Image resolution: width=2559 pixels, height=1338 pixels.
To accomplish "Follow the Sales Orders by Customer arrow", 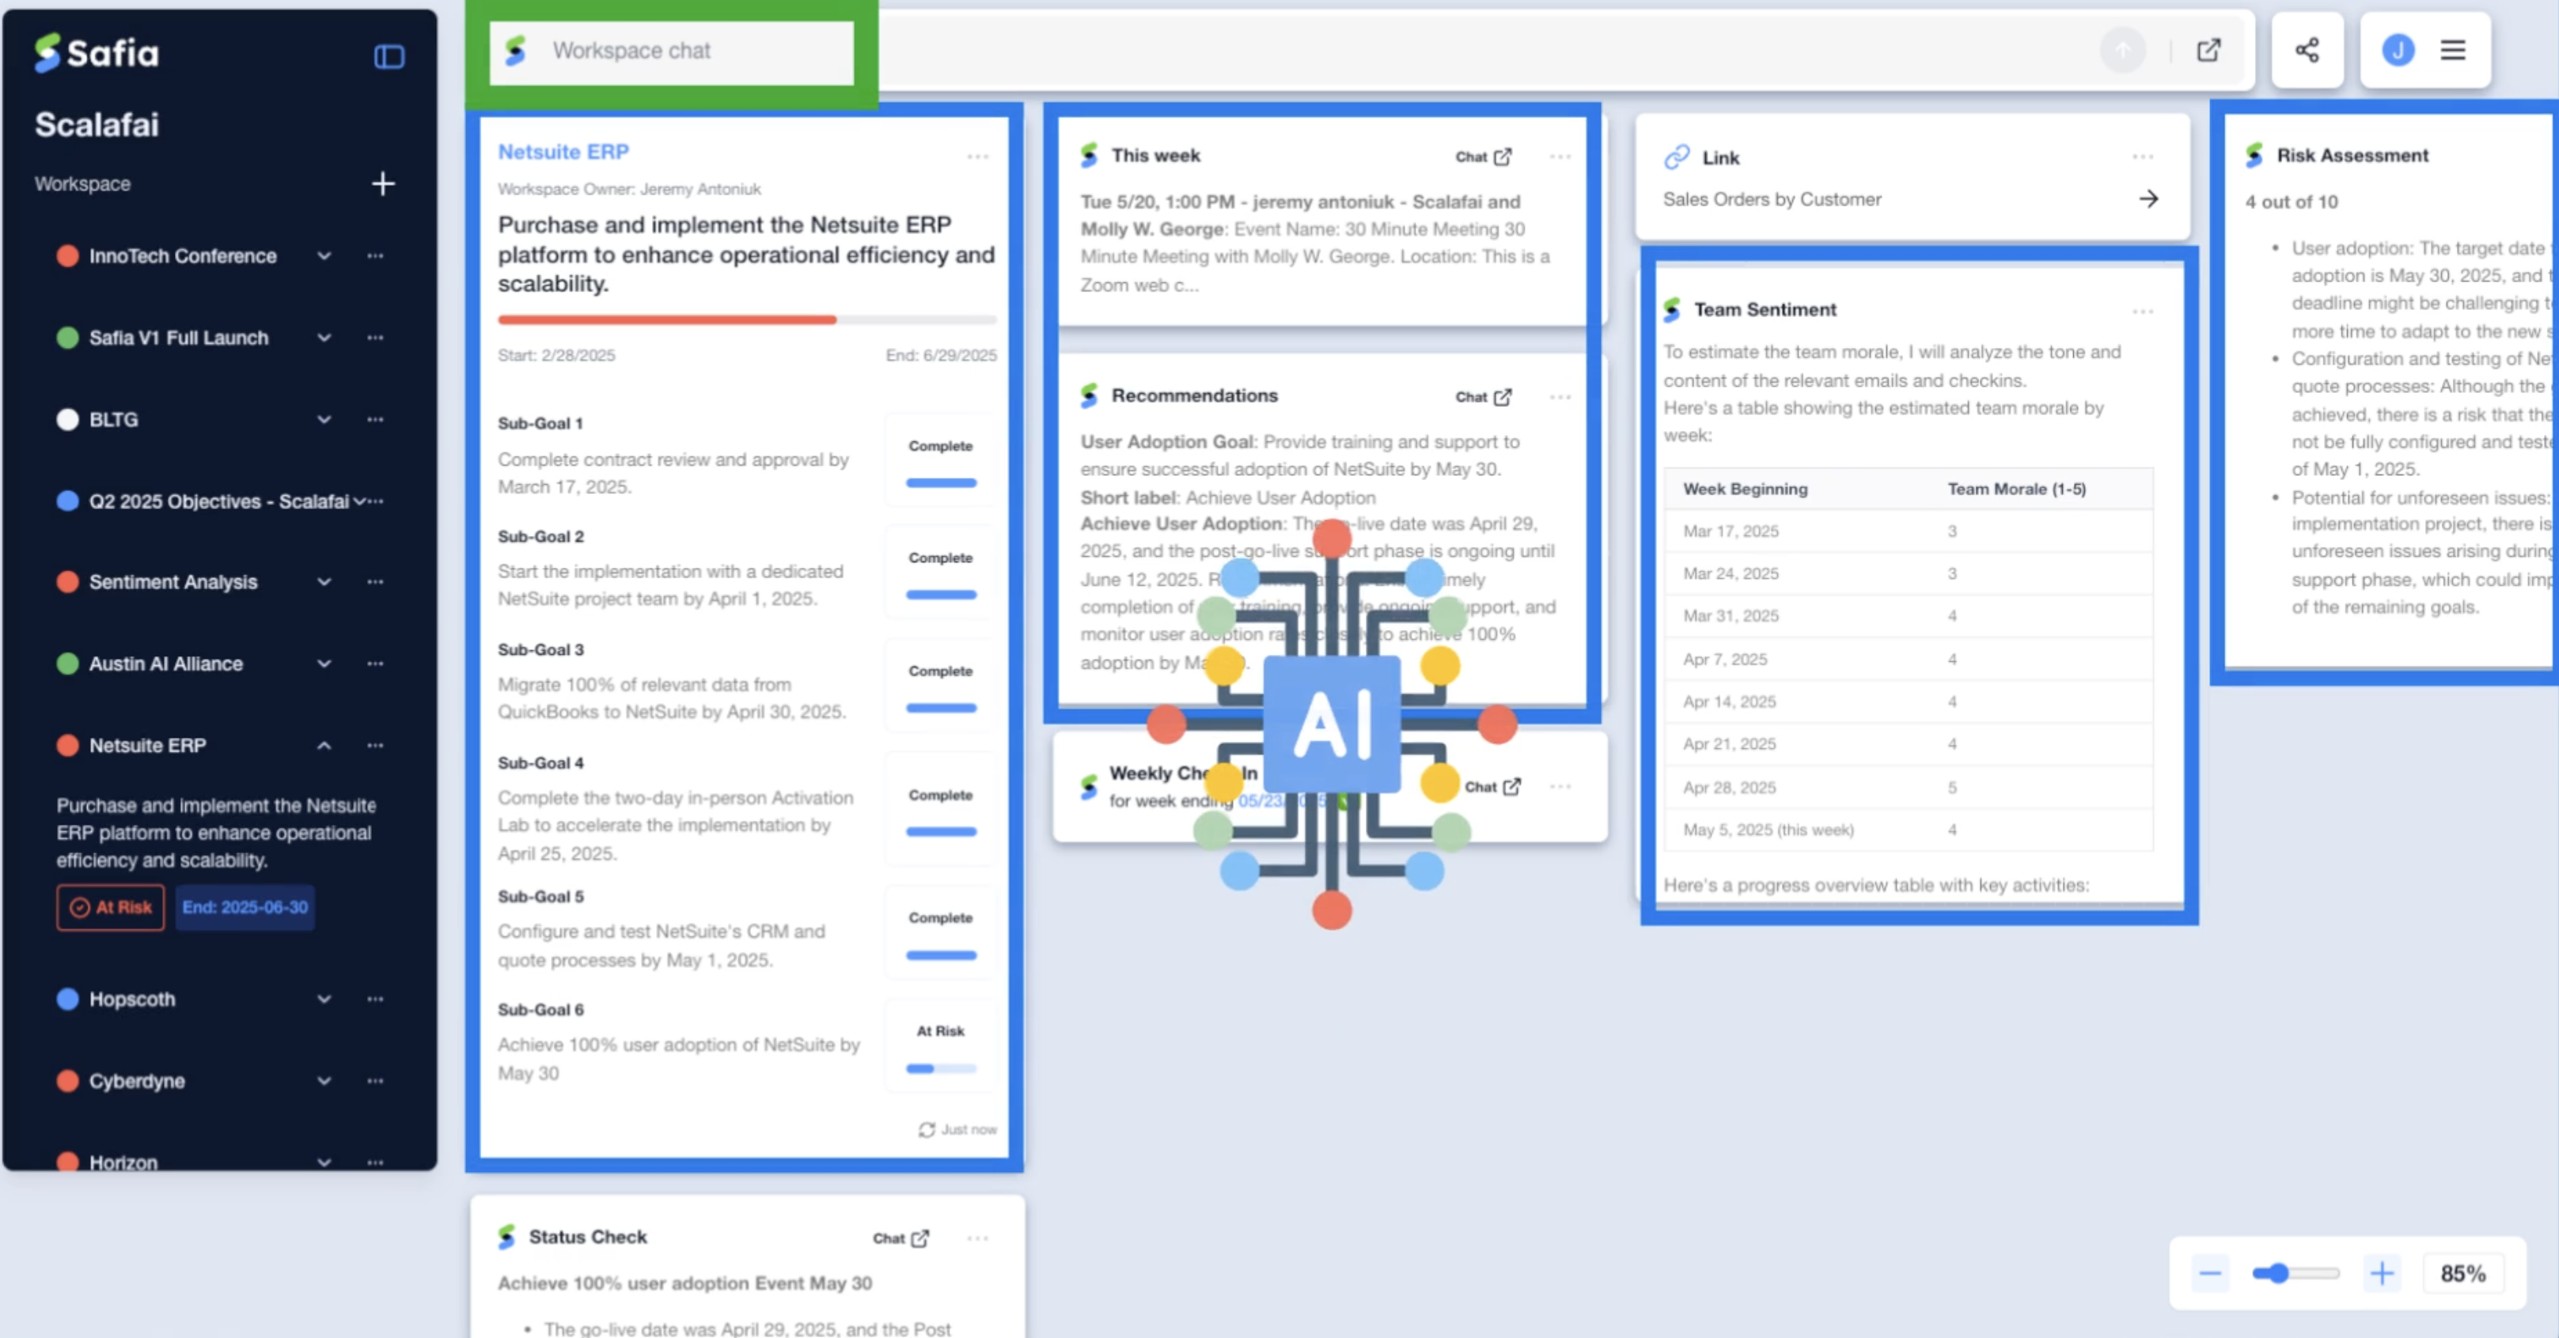I will tap(2148, 198).
